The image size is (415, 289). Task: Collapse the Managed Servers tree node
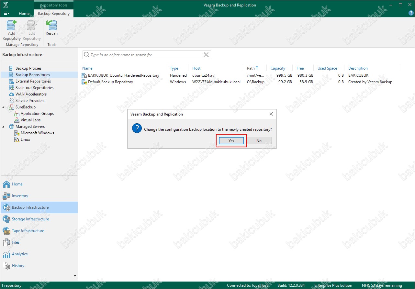coord(4,127)
